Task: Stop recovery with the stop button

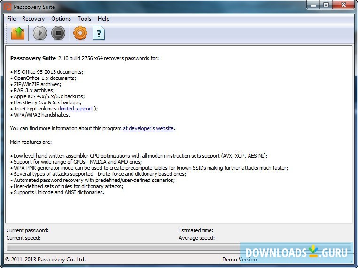Action: coord(58,33)
